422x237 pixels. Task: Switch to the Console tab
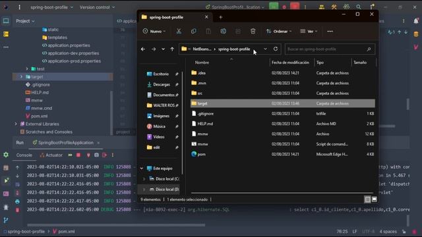pyautogui.click(x=24, y=155)
